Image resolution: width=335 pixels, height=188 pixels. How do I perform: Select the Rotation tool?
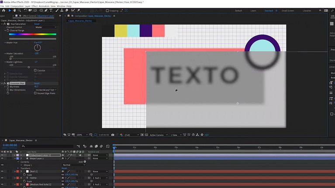point(25,10)
